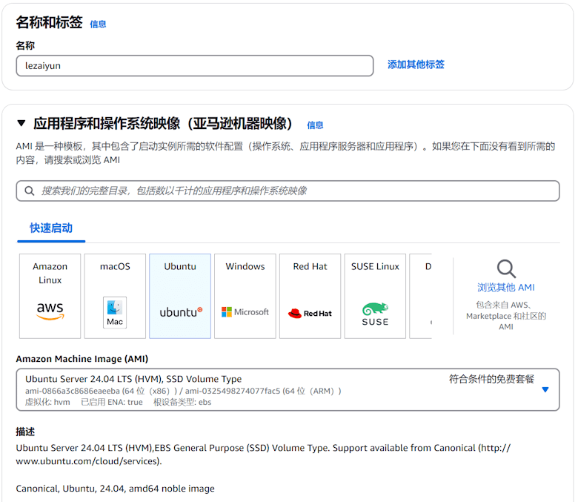Select the Amazon Linux AWS logo tile
Viewport: 578px width, 502px height.
(x=50, y=296)
